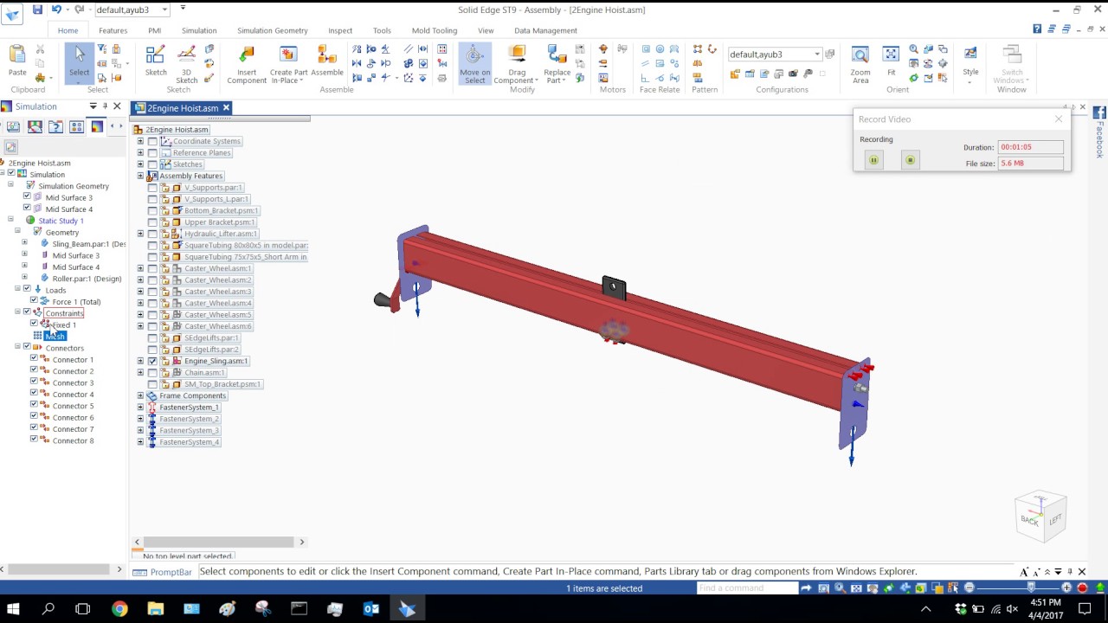Toggle checkbox for Connector 4

(34, 394)
